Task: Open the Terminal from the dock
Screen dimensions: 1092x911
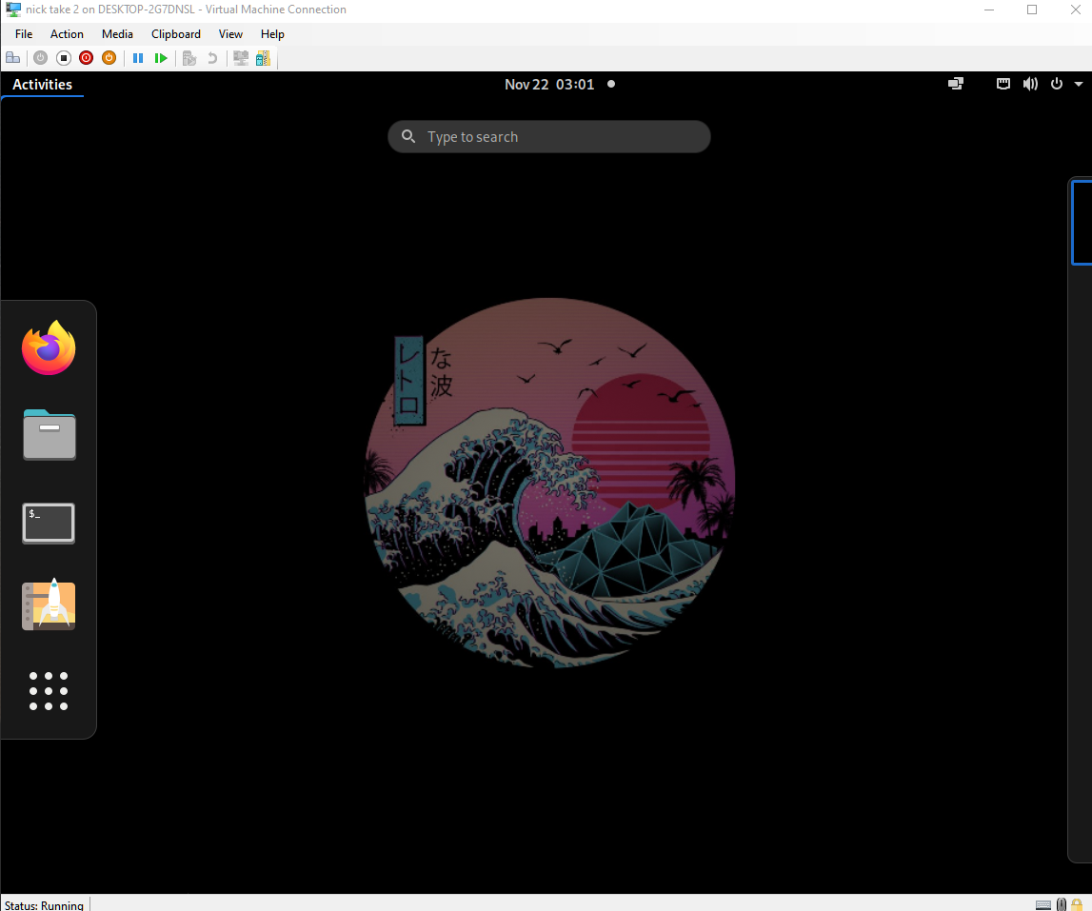Action: coord(49,523)
